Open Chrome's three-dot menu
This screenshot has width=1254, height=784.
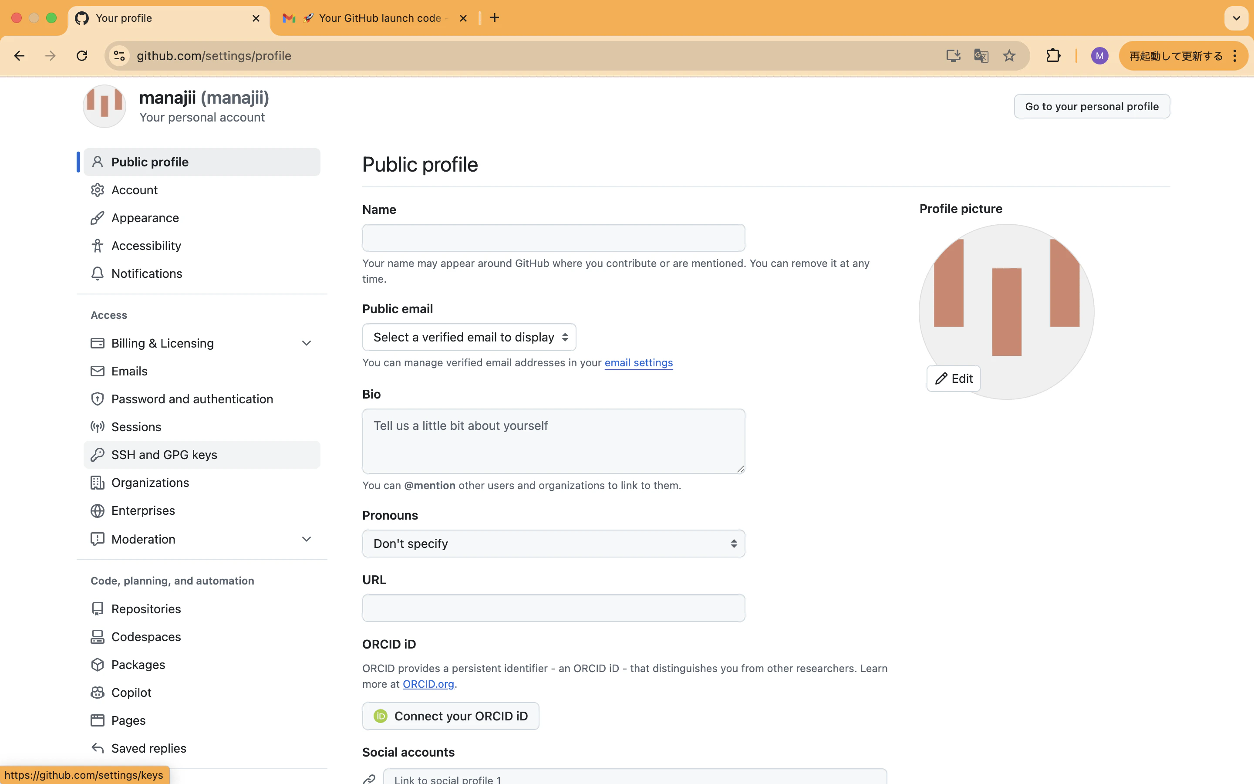click(x=1235, y=56)
